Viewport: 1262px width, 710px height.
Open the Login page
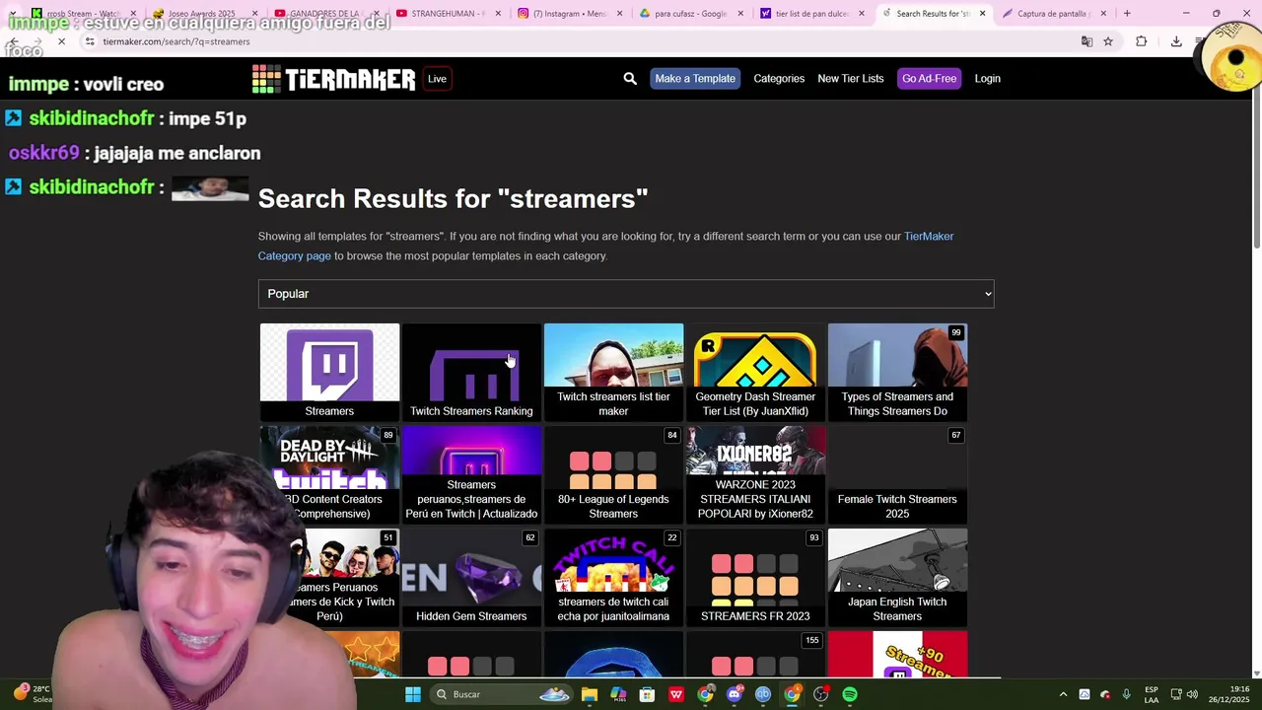[x=987, y=79]
